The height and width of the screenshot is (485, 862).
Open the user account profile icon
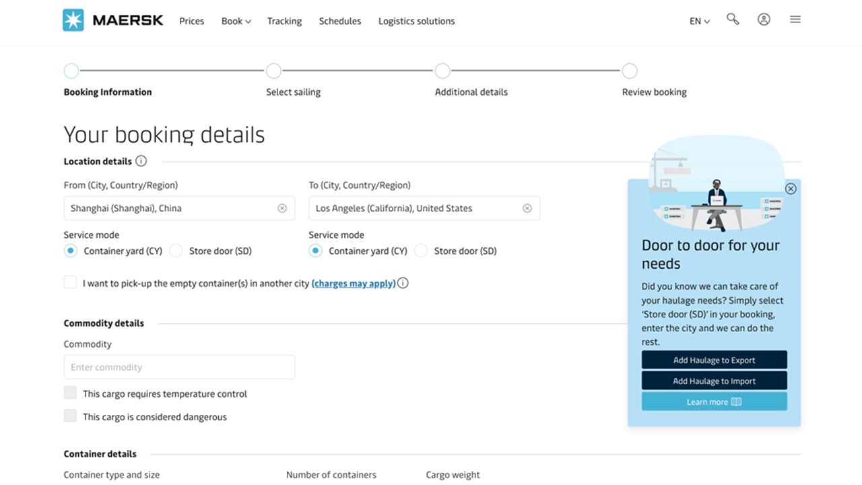click(x=764, y=20)
